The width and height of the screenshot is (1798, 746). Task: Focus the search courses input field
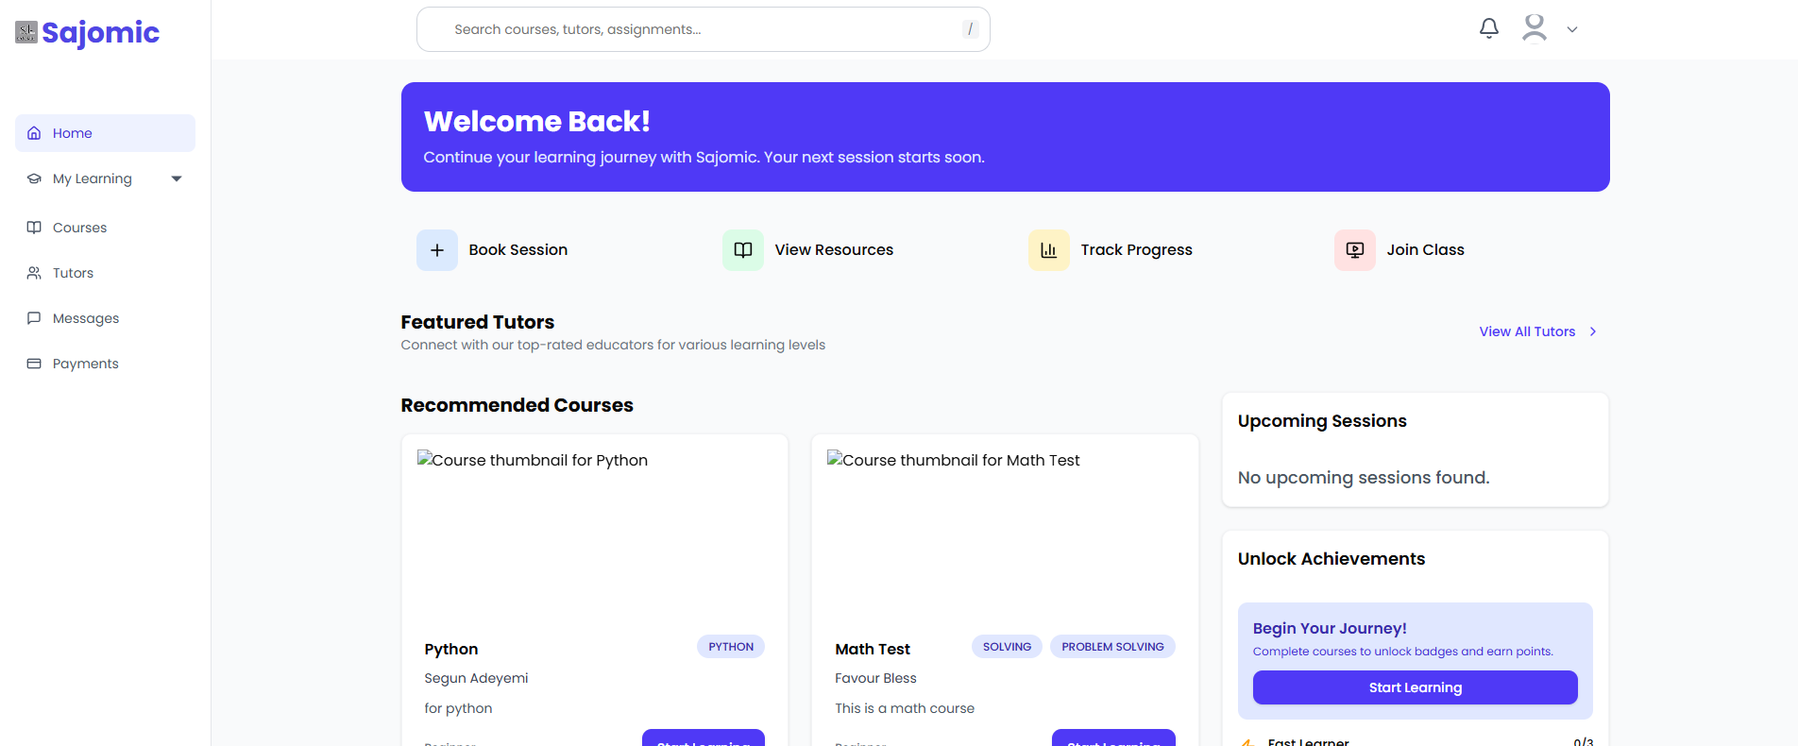coord(704,29)
